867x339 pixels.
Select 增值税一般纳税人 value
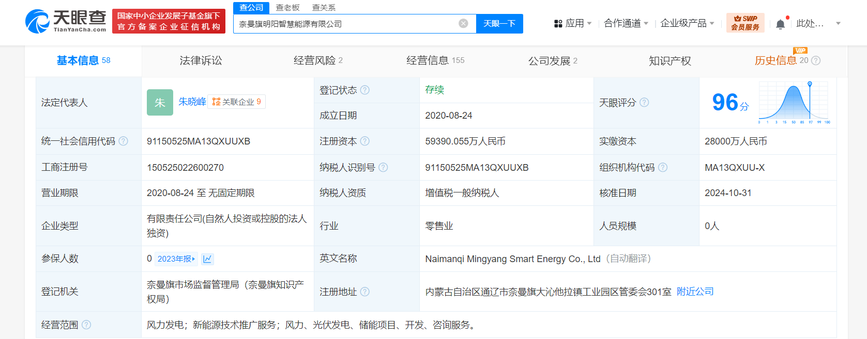coord(462,193)
